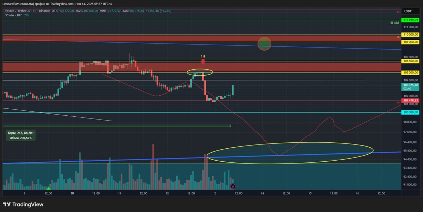Select the 110 000,00 yellow price label
Viewport: 423px width, 212px height.
click(411, 35)
